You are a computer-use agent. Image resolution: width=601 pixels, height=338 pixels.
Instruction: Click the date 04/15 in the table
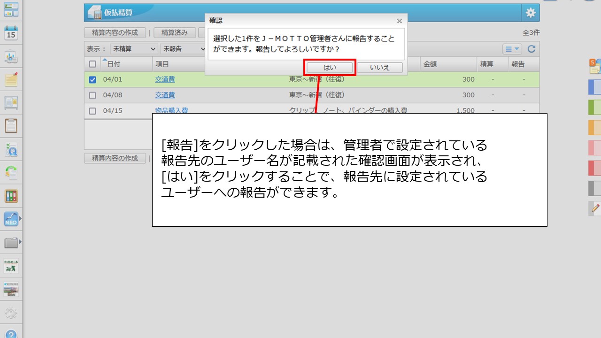click(113, 111)
